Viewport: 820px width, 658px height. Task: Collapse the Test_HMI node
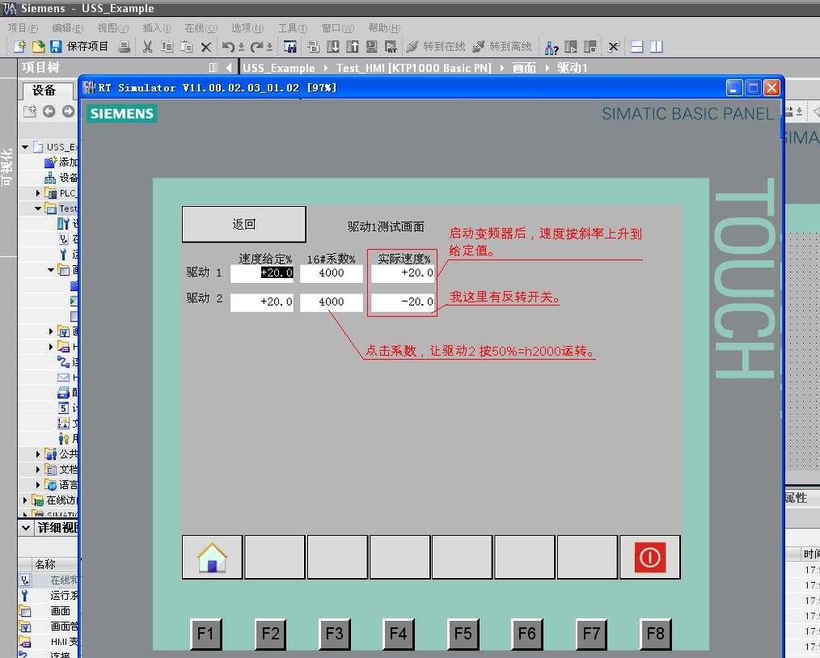click(x=38, y=209)
